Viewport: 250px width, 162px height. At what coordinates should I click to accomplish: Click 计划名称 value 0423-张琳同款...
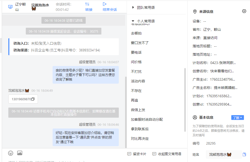click(223, 63)
